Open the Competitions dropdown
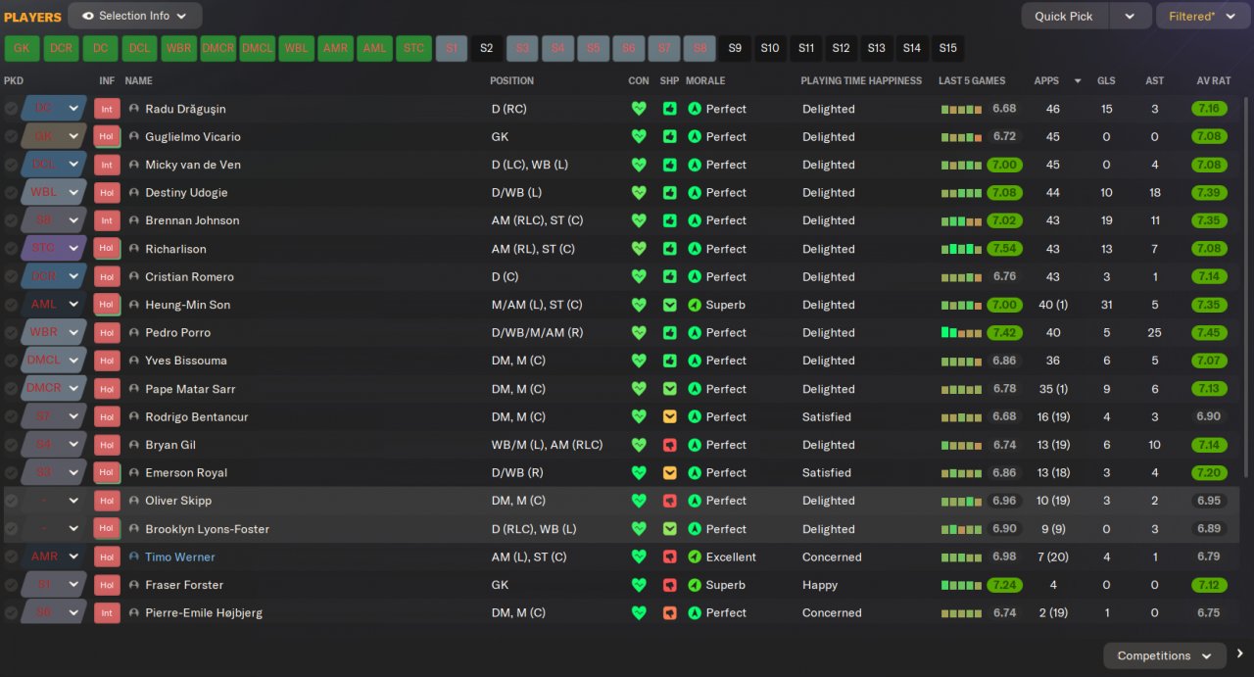1254x677 pixels. [x=1164, y=655]
